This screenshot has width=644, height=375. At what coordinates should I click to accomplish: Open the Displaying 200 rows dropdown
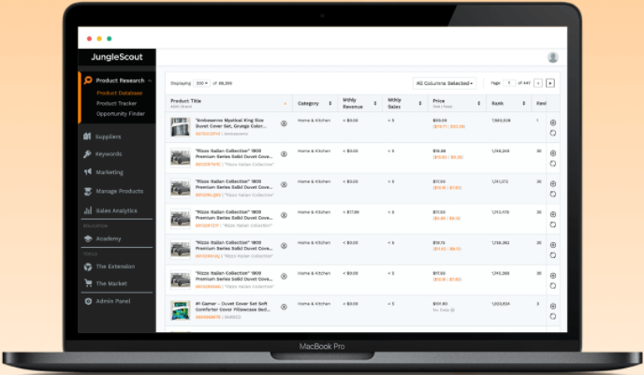click(x=201, y=83)
